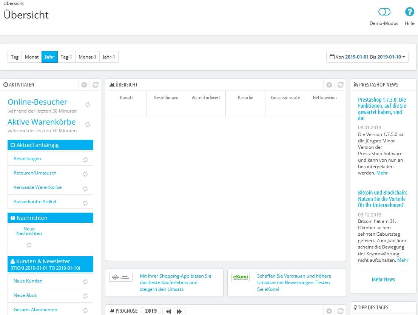This screenshot has height=315, width=418.
Task: Select the Jahr-1 date range tab
Action: pyautogui.click(x=109, y=57)
